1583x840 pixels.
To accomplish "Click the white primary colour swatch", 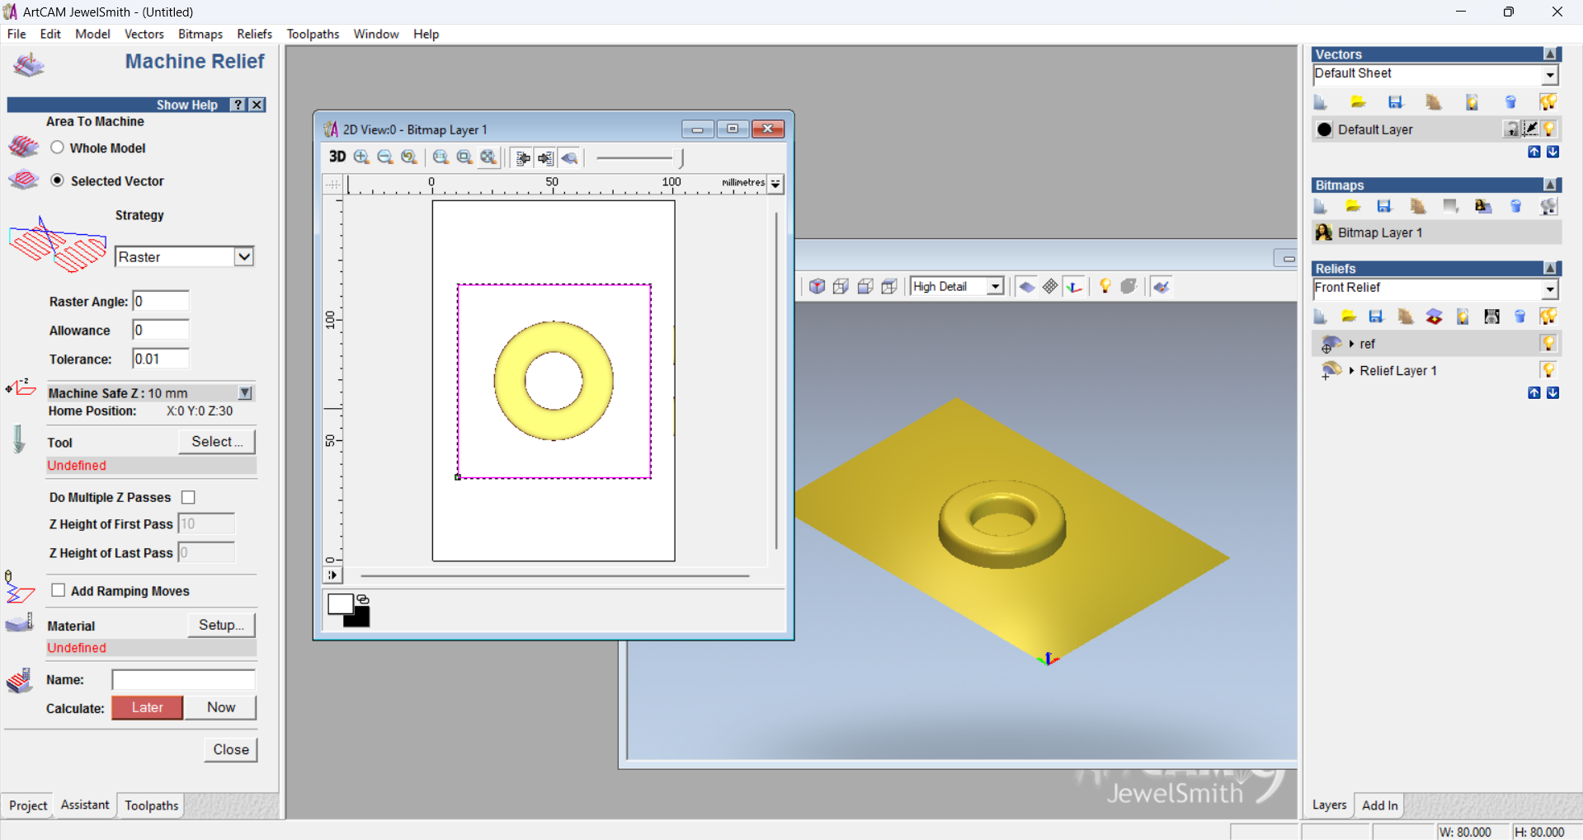I will [x=339, y=603].
